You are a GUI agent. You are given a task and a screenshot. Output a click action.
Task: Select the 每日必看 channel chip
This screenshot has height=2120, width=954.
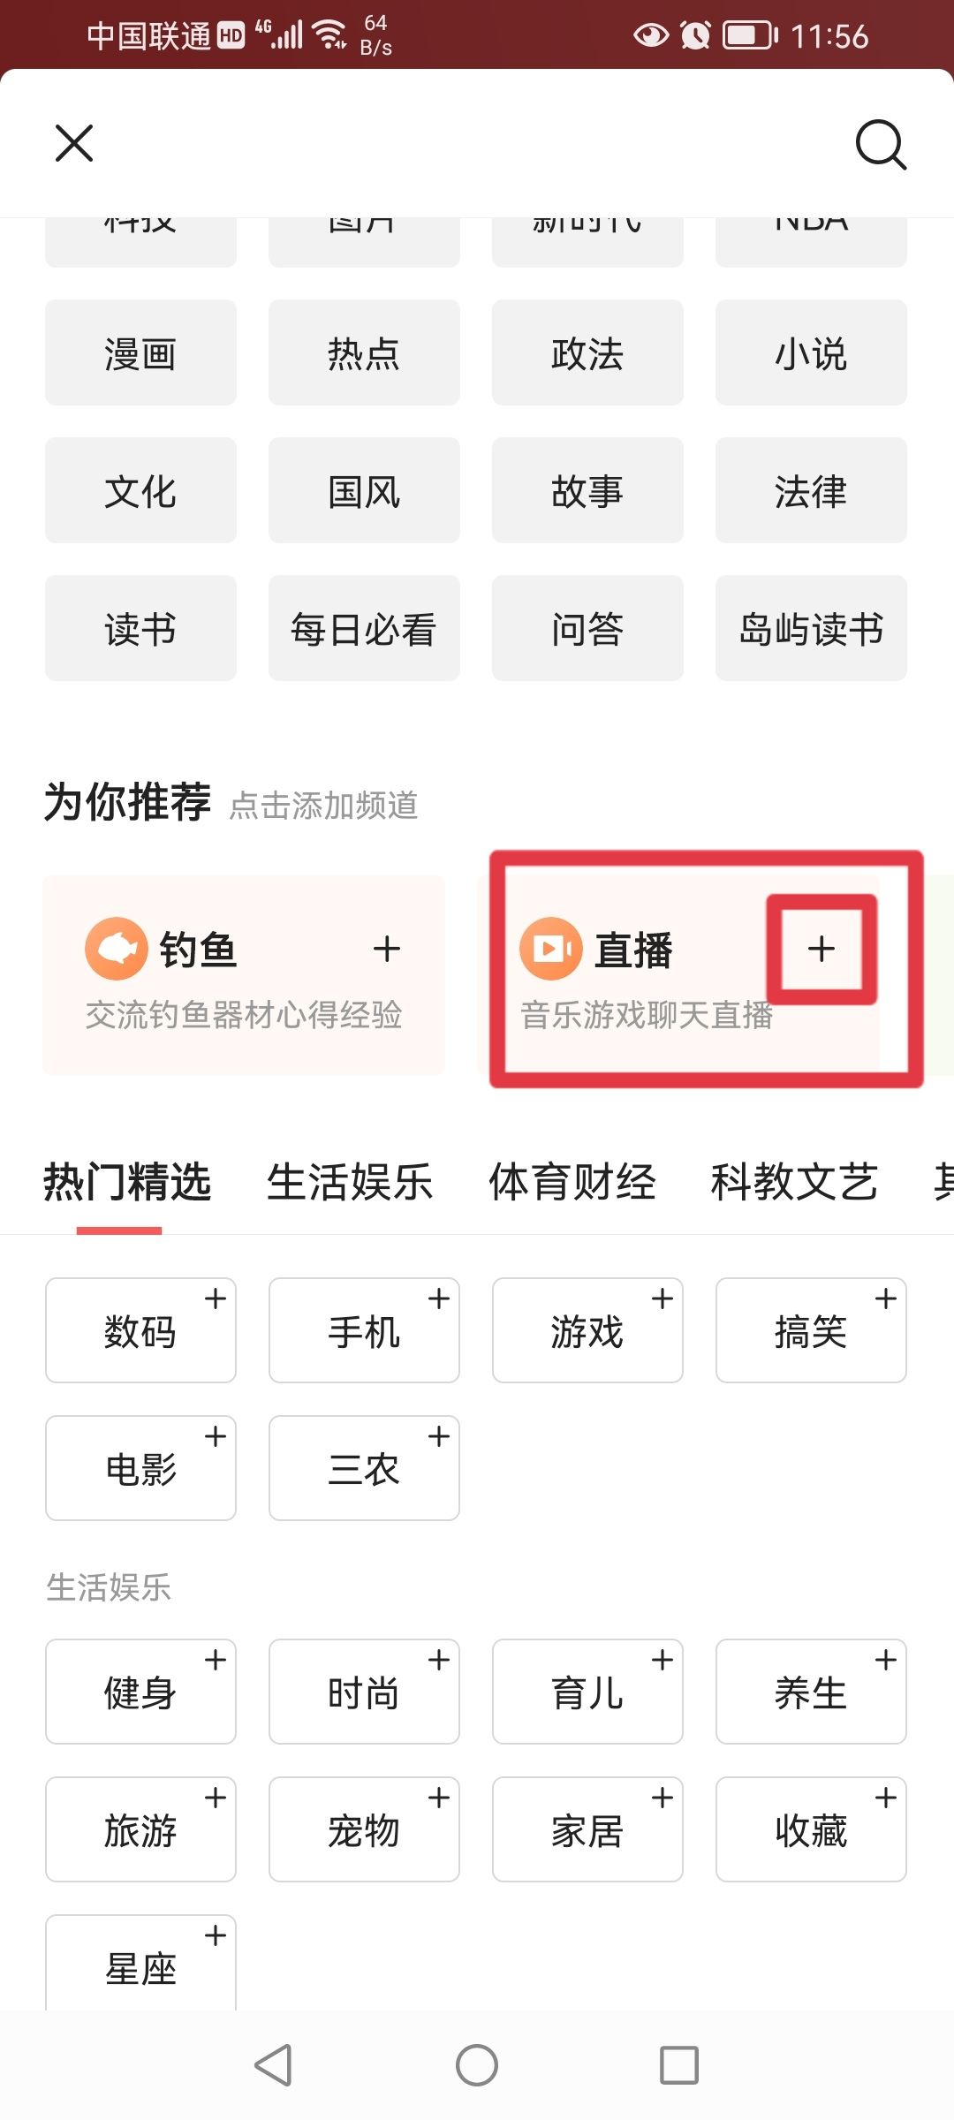363,628
